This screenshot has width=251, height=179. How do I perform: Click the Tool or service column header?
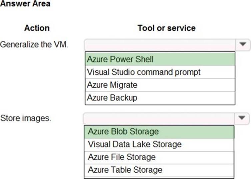(x=166, y=28)
